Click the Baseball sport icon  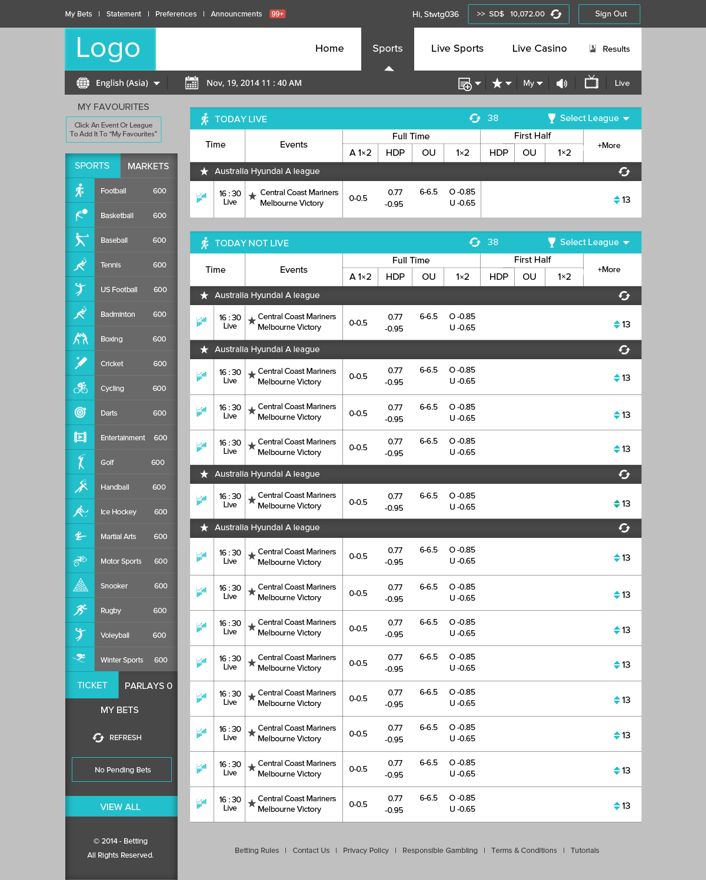tap(81, 240)
